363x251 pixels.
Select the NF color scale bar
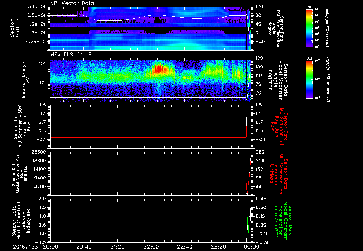click(x=309, y=28)
